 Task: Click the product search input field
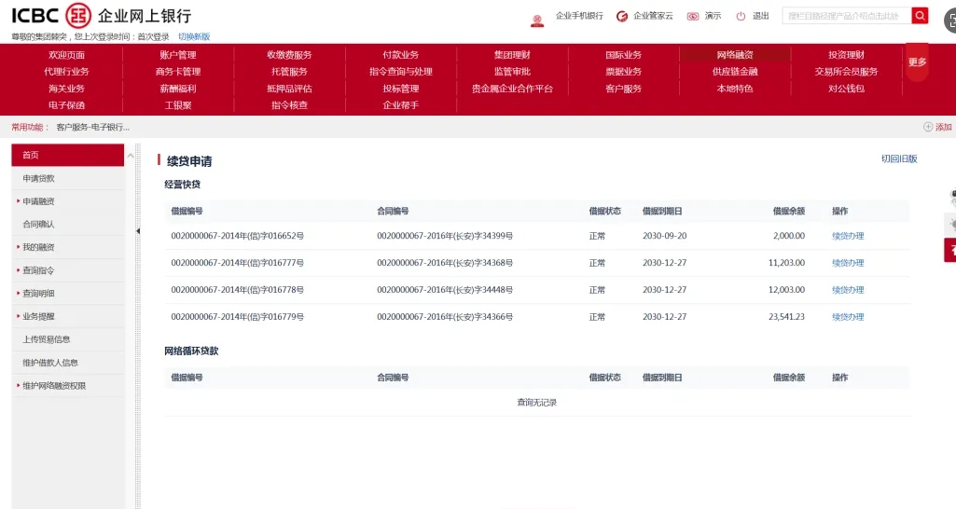coord(845,16)
